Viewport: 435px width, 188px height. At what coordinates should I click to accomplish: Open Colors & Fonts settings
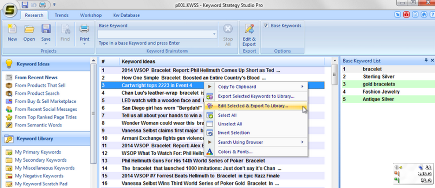tap(256, 152)
